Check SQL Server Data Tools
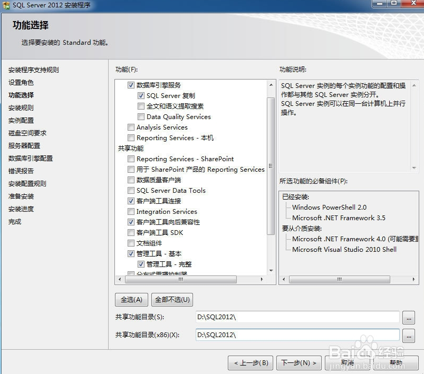 [131, 190]
